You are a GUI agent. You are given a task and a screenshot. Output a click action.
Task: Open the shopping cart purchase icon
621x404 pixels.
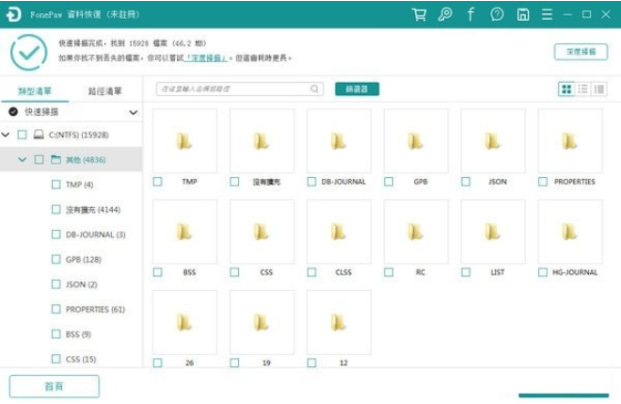coord(419,15)
